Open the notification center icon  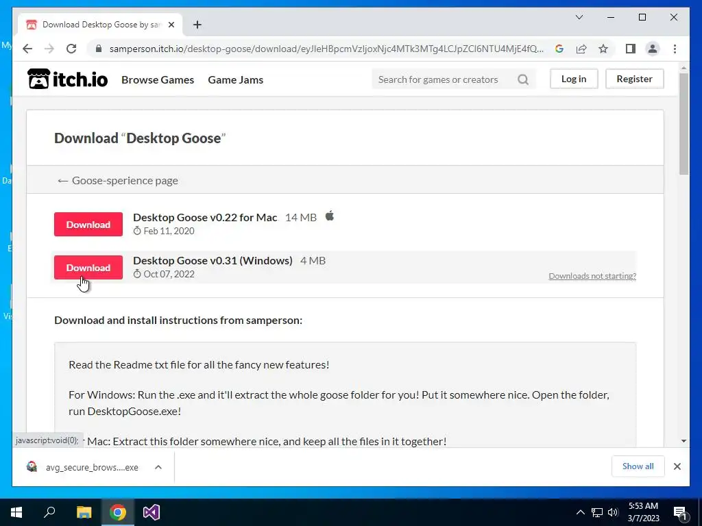point(680,513)
